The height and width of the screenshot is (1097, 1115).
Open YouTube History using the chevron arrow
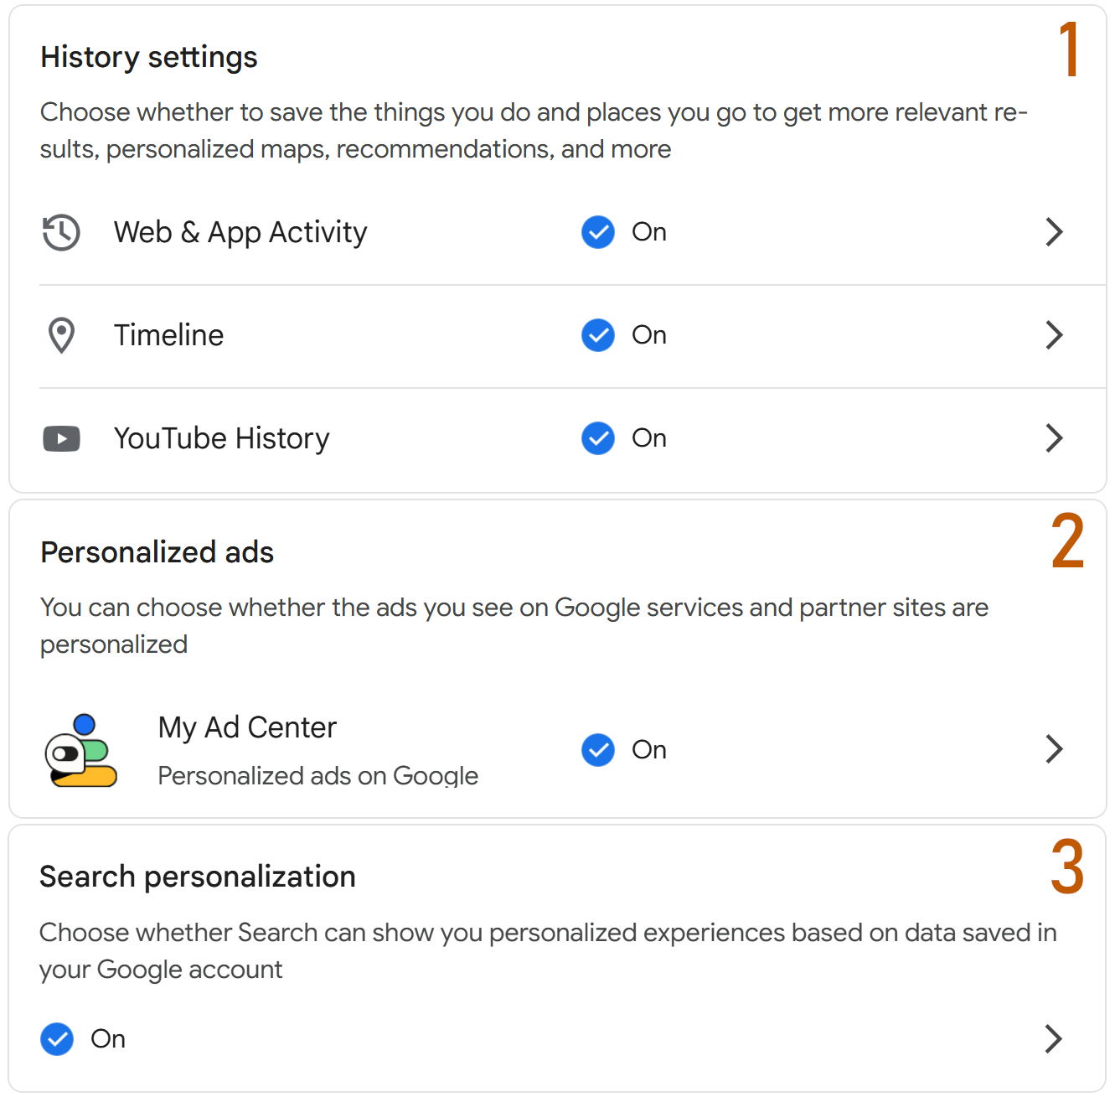[1055, 438]
